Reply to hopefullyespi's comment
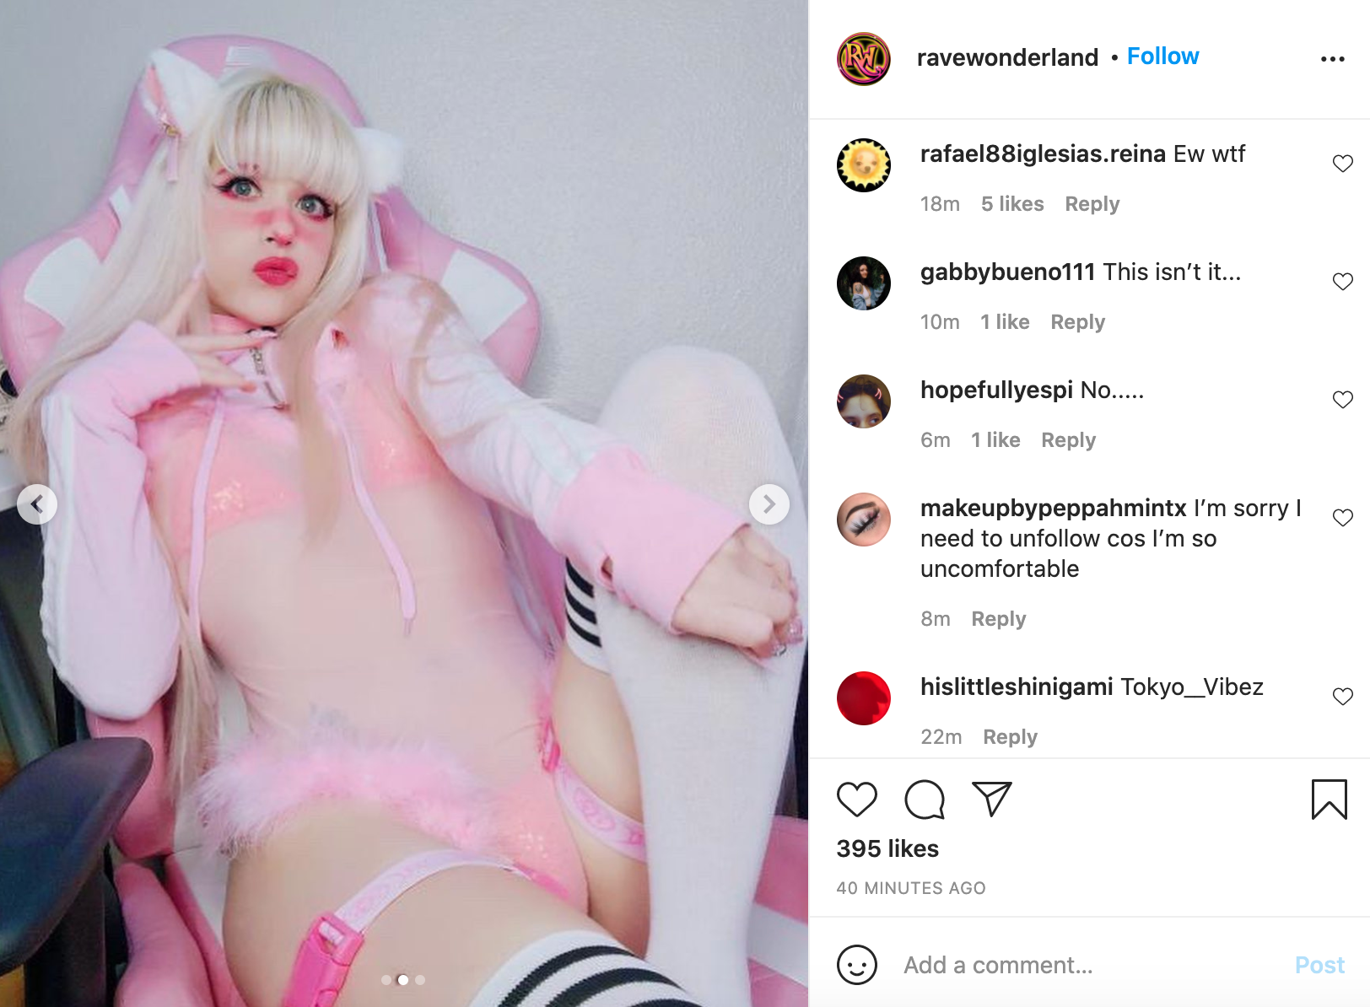The image size is (1370, 1007). [x=1068, y=440]
